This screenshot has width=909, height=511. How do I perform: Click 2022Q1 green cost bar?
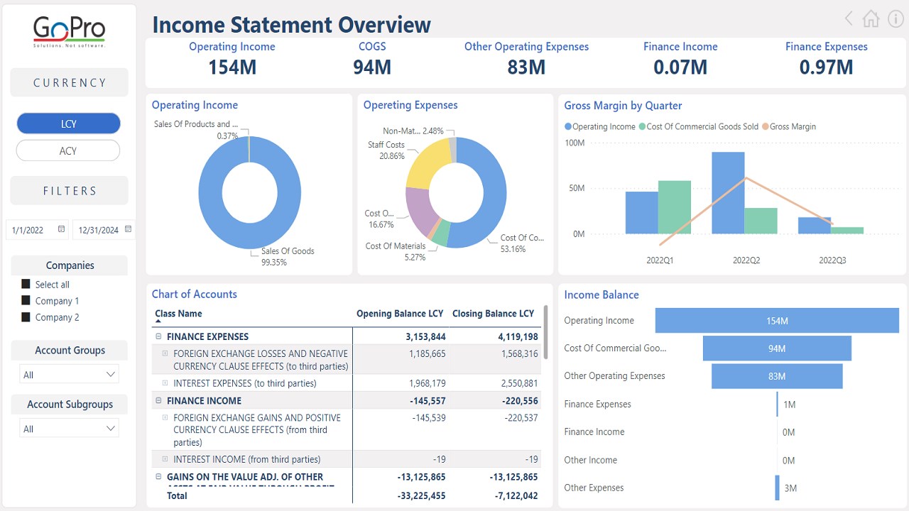(674, 207)
